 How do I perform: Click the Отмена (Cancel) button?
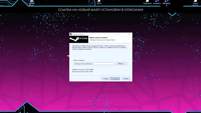pyautogui.click(x=126, y=78)
